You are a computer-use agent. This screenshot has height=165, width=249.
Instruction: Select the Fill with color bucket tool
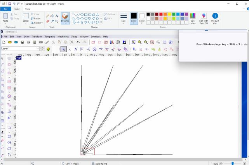click(52, 16)
